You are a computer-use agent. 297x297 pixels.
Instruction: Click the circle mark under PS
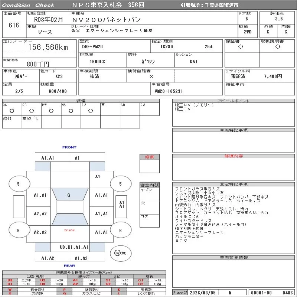click(32, 111)
